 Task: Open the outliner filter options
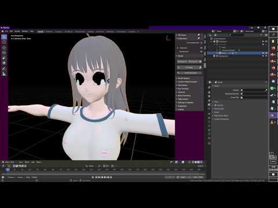pos(261,35)
